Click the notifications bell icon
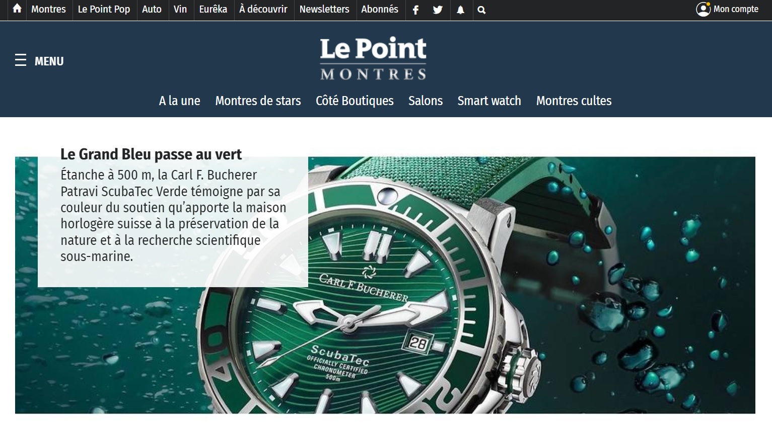 coord(460,10)
